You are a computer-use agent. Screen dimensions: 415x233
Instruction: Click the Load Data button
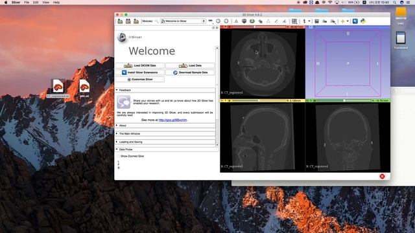point(190,65)
